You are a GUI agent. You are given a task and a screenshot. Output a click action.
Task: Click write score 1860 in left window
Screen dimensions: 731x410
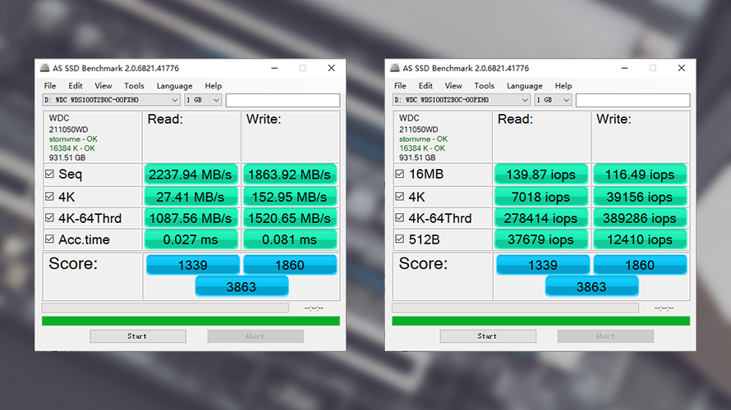tap(290, 264)
